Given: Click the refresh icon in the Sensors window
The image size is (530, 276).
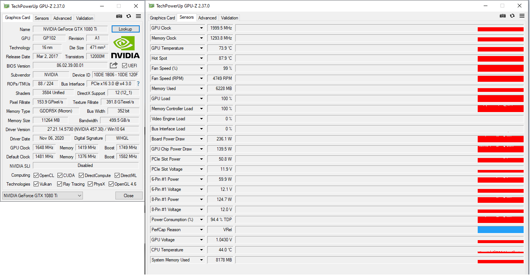Looking at the screenshot, I should [x=512, y=16].
